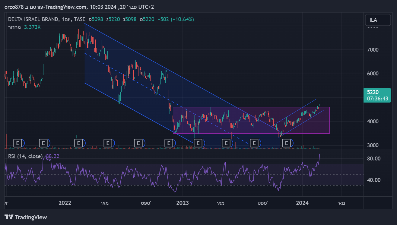Click the 2022 label on the time axis
The height and width of the screenshot is (225, 397).
[65, 203]
